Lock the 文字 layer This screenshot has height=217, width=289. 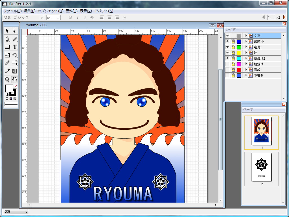[x=233, y=36]
